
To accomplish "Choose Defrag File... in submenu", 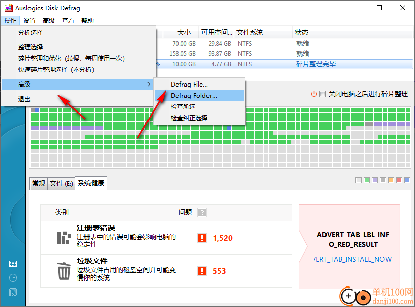I will coord(199,84).
